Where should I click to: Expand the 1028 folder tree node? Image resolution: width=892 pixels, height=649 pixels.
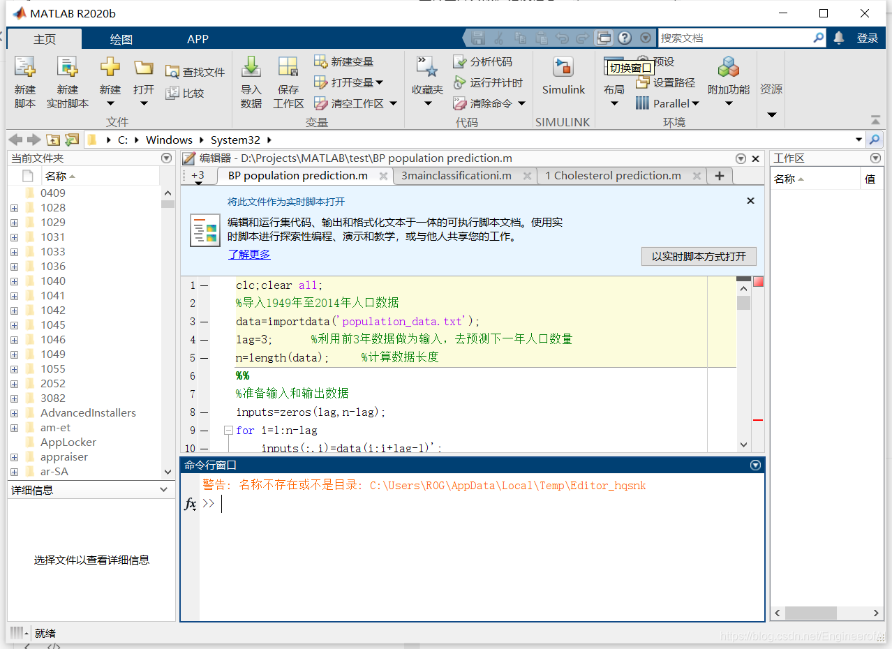(x=15, y=208)
